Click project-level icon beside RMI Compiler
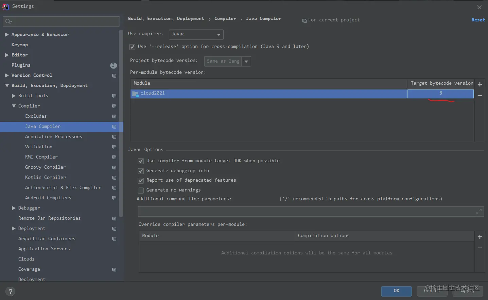Viewport: 488px width, 300px height. tap(114, 157)
